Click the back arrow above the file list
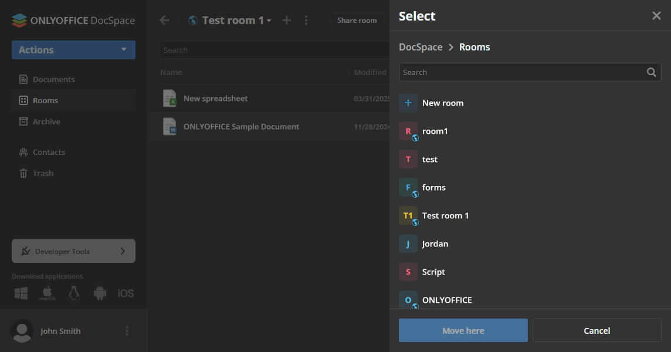671x352 pixels. 164,20
